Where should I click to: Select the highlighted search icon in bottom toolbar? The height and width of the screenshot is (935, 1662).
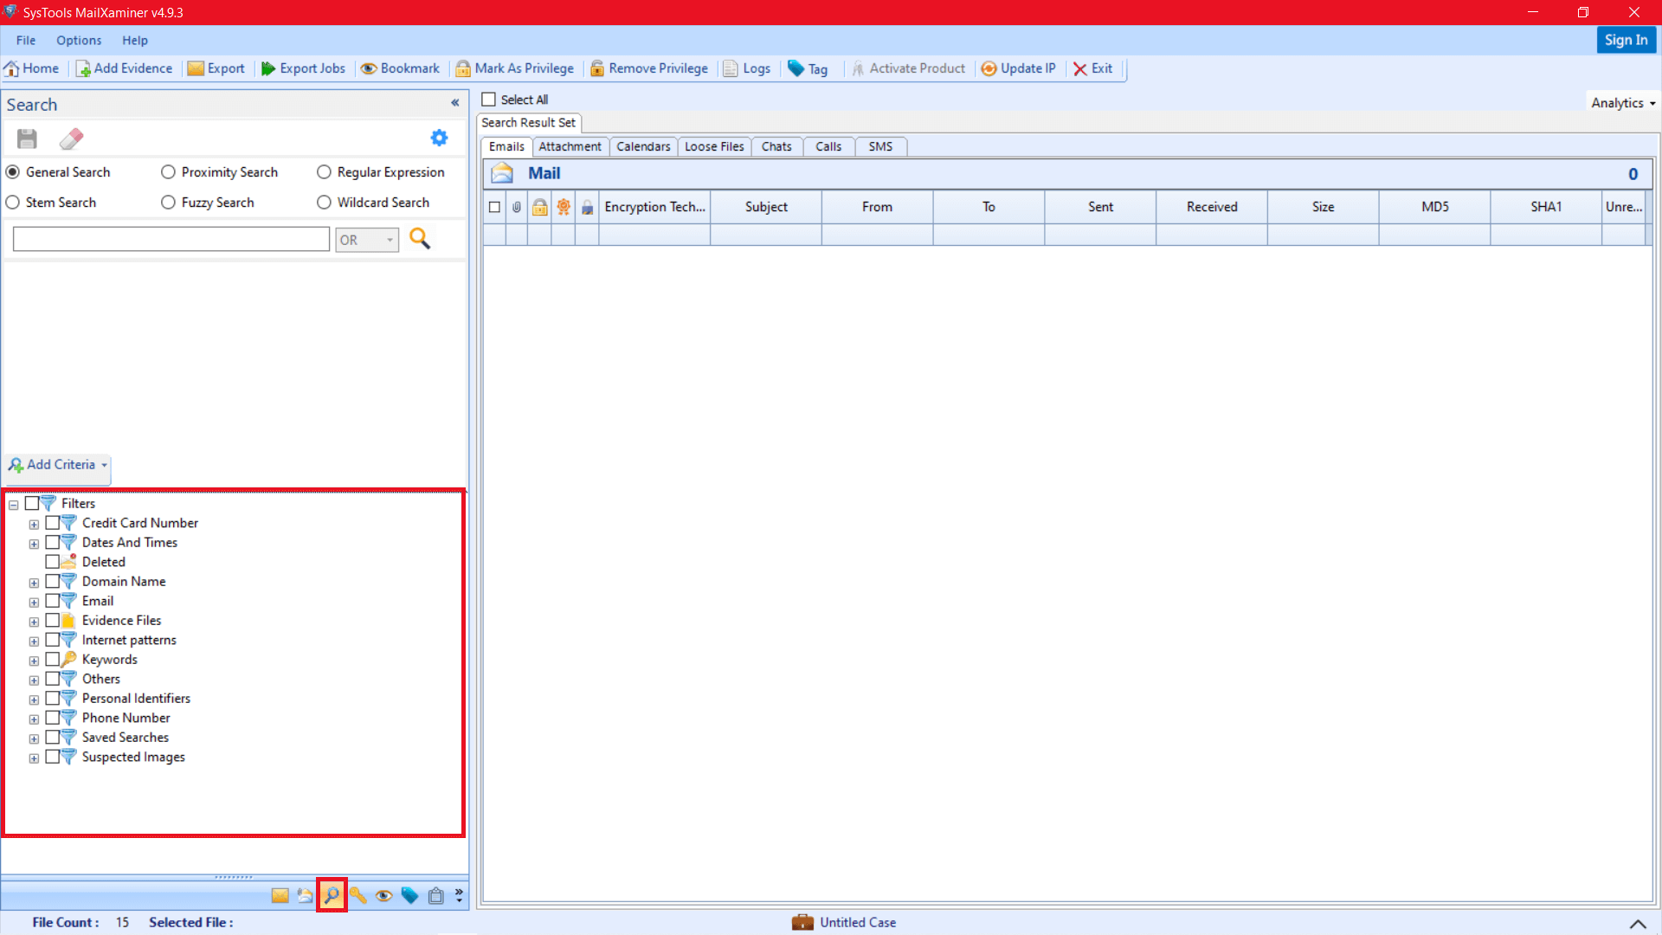point(332,895)
